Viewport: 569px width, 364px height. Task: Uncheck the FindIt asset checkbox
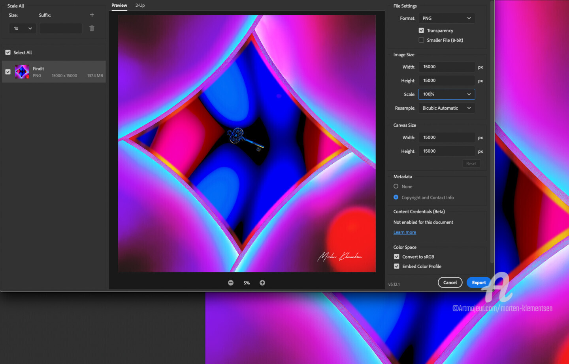[8, 72]
